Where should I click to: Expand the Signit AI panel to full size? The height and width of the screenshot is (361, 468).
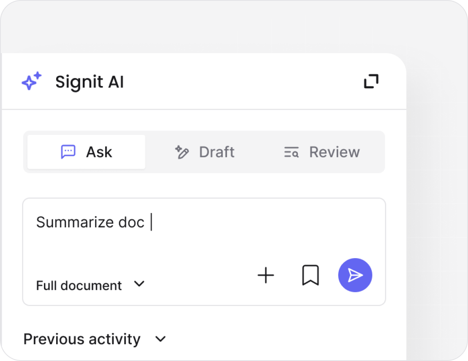coord(371,81)
